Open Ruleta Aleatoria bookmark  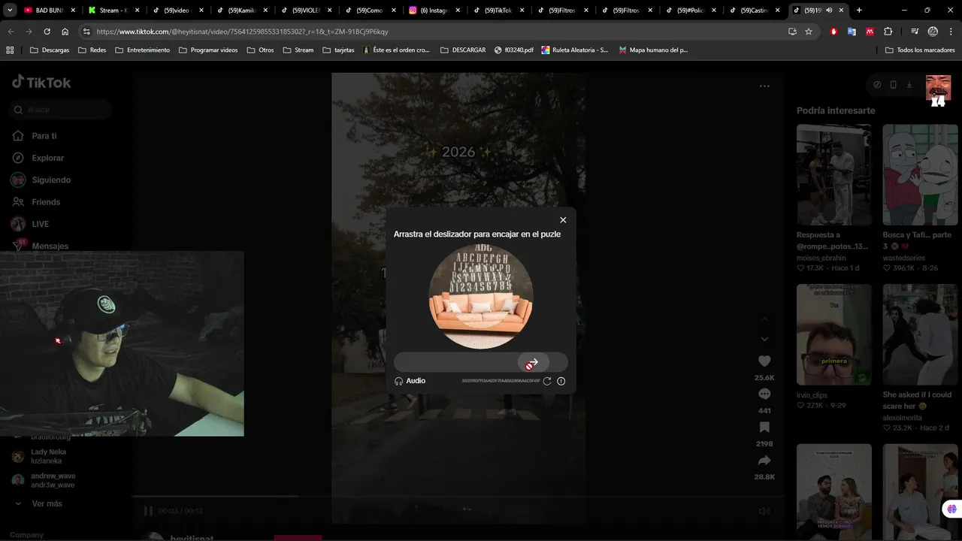575,50
